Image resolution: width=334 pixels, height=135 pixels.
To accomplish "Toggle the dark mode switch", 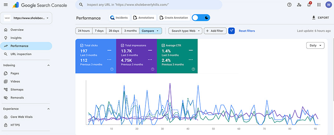I will coord(201,18).
